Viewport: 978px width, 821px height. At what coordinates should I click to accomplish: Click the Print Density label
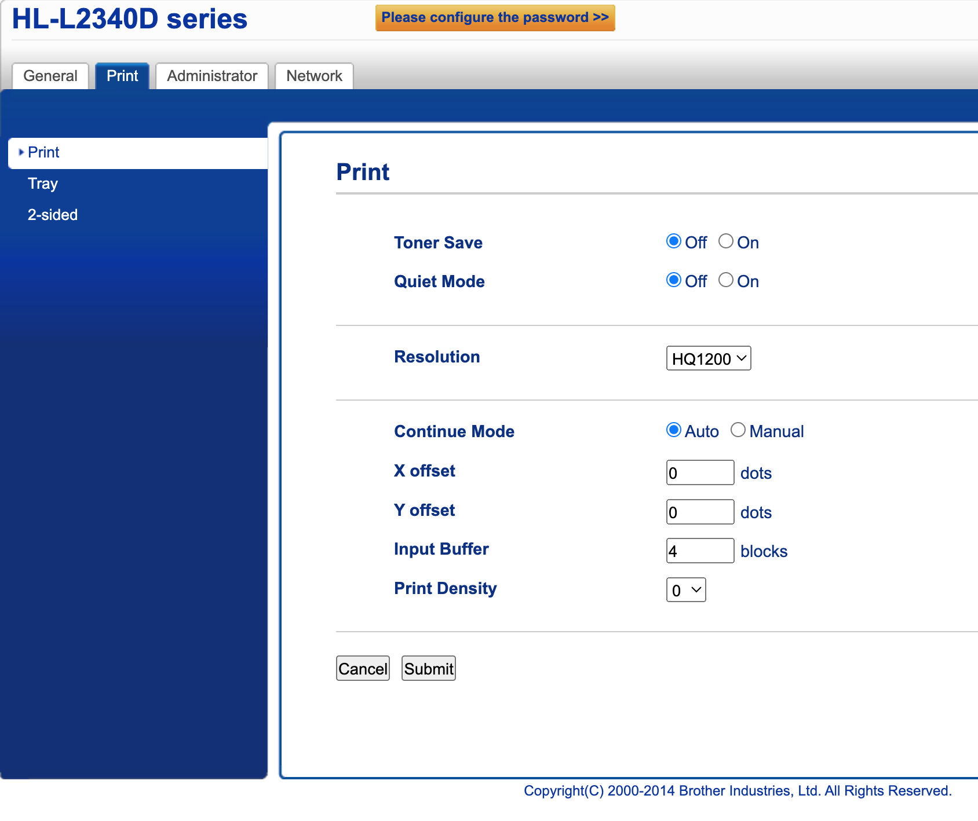(446, 588)
